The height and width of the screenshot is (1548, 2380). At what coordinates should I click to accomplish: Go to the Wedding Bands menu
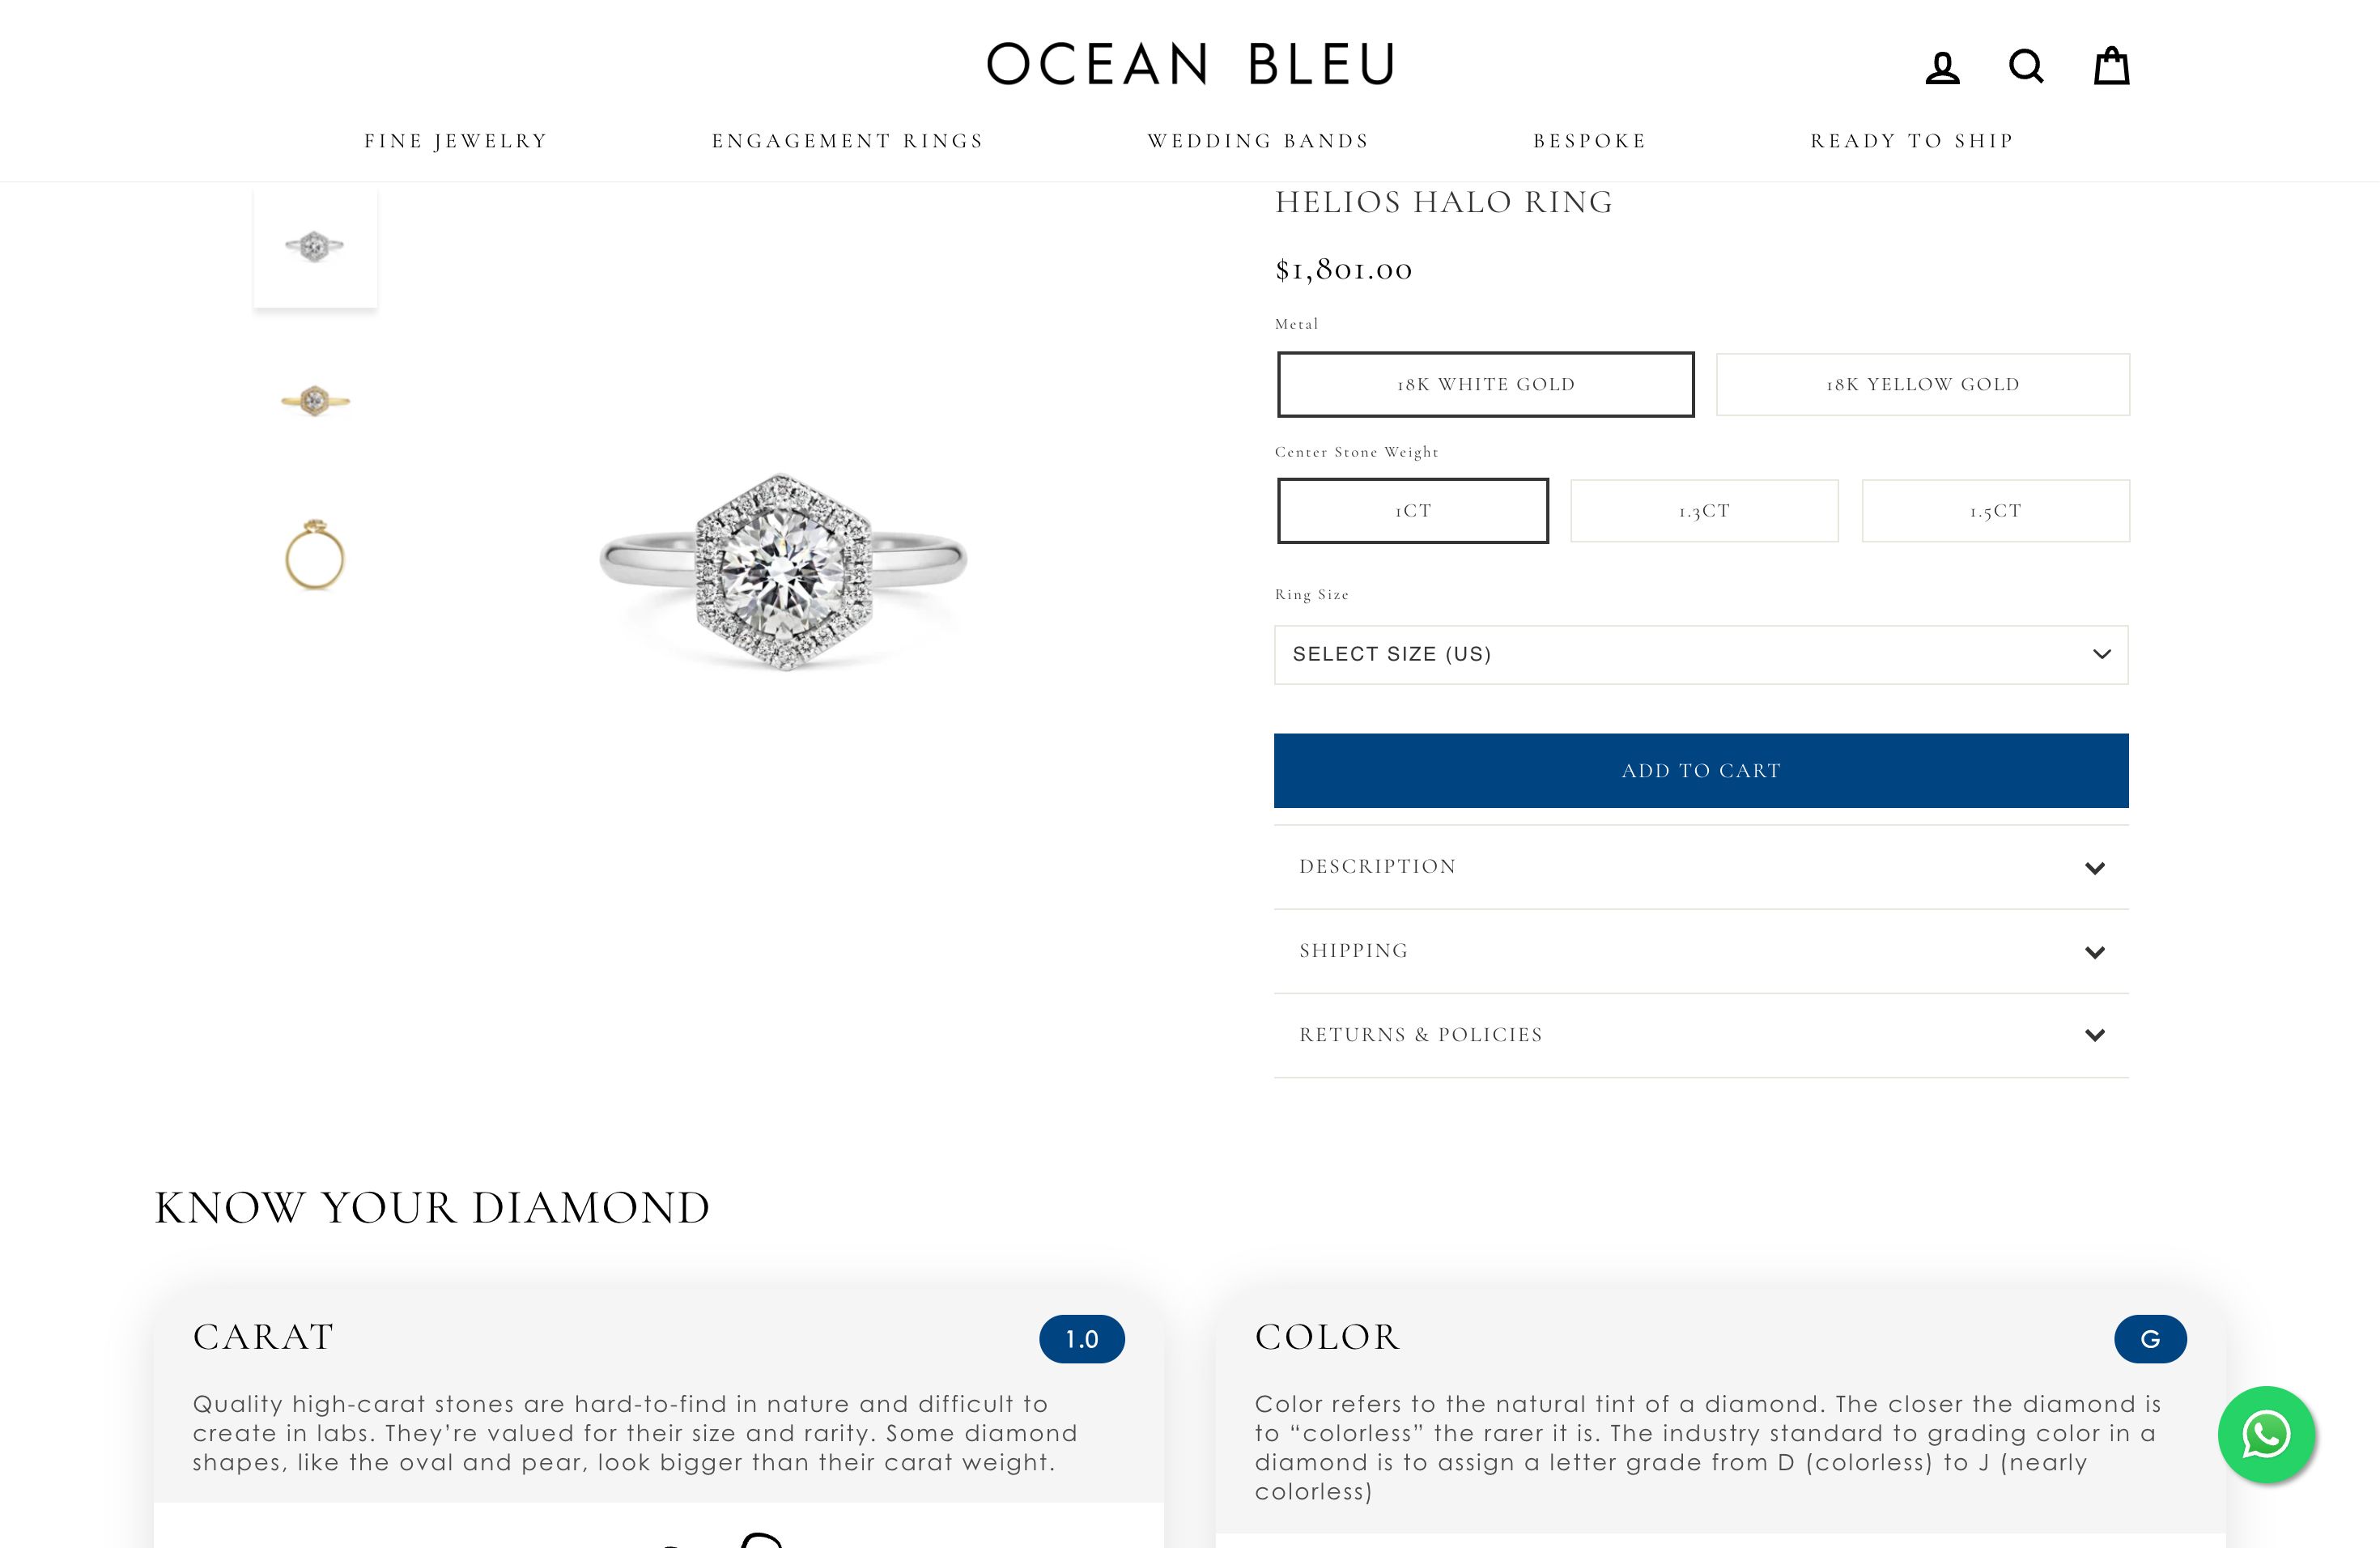point(1258,140)
